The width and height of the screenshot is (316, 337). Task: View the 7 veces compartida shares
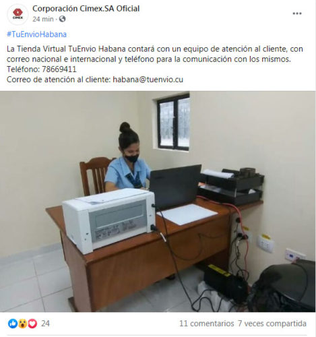(x=272, y=324)
